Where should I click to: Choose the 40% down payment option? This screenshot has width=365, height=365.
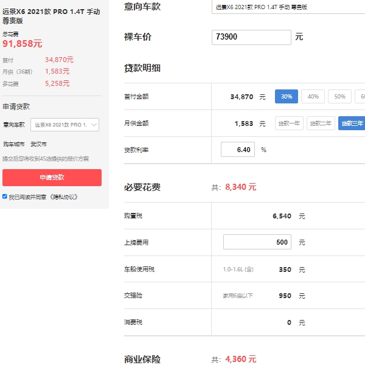(x=313, y=97)
